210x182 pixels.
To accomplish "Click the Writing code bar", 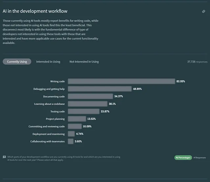I will click(121, 81).
